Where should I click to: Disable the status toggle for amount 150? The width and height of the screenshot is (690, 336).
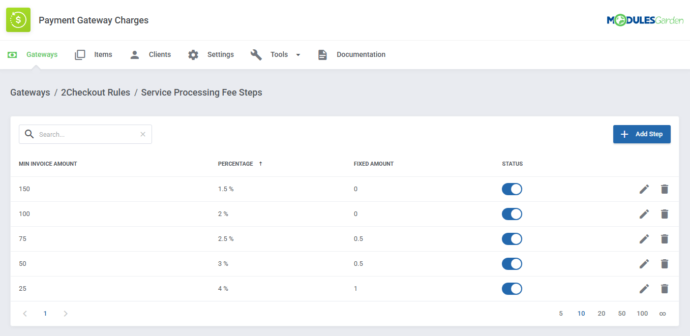512,189
